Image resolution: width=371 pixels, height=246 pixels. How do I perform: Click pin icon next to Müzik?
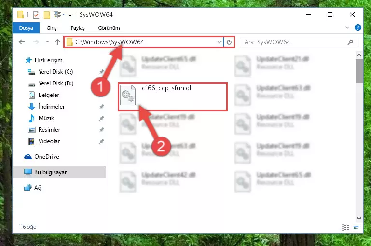[x=101, y=118]
